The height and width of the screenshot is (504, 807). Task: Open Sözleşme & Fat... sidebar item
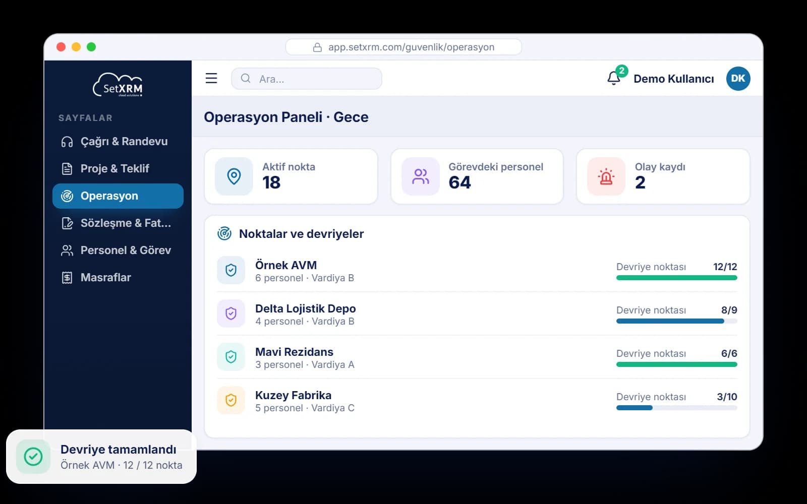point(118,223)
